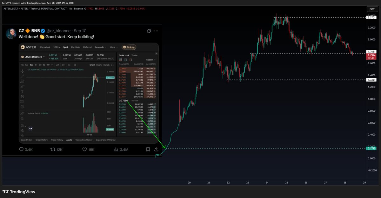Open the order book precision 0.00001 dropdown
The width and height of the screenshot is (381, 198).
150,60
